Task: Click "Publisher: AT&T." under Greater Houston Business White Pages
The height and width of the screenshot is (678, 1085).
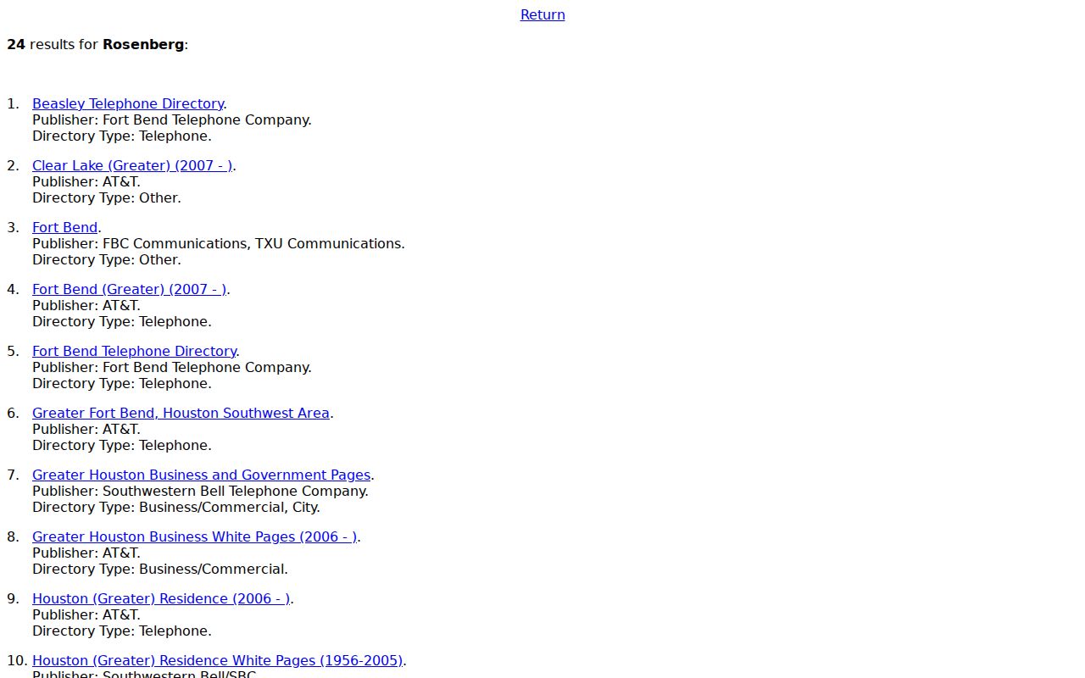Action: [86, 553]
